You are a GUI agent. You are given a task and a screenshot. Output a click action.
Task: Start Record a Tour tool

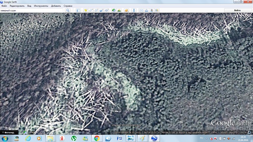107,10
